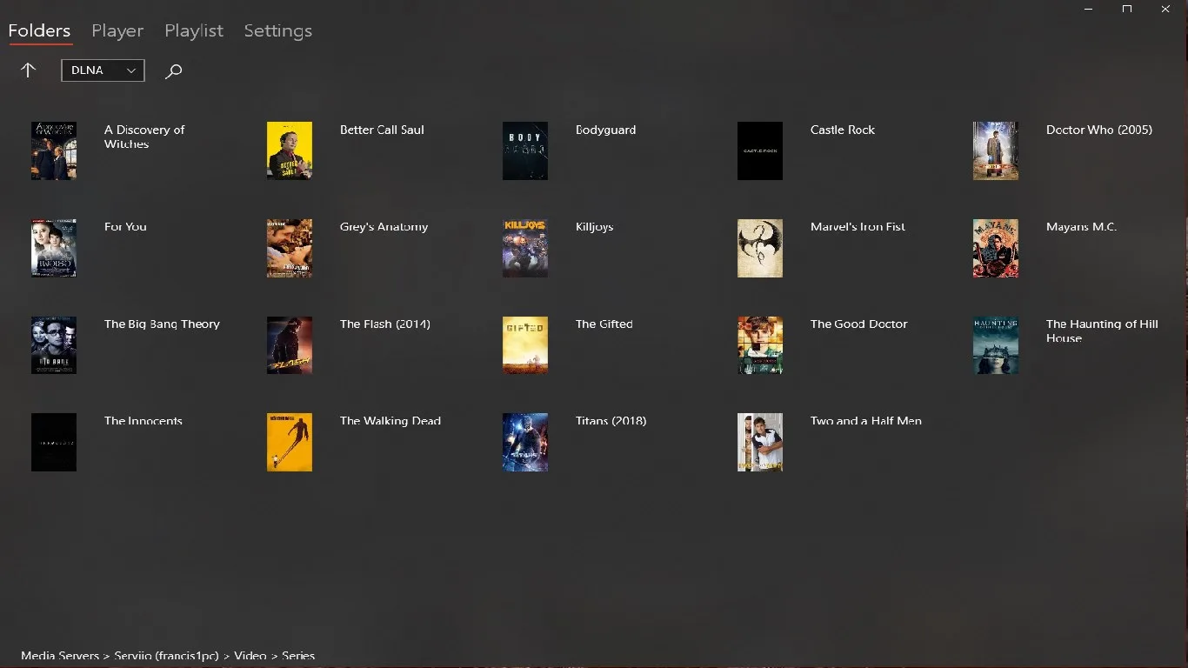Select the 'Castle Rock' title text
This screenshot has width=1188, height=668.
[843, 130]
